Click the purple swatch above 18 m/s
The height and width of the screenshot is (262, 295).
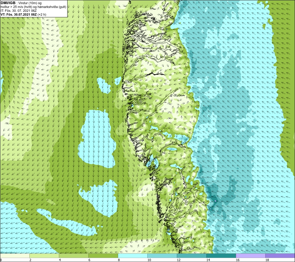[x=280, y=256]
